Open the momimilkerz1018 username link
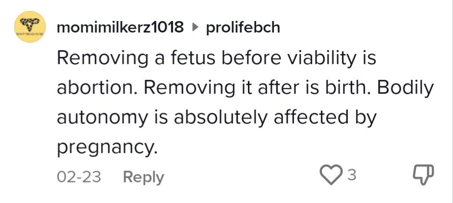The image size is (453, 203). pos(120,28)
